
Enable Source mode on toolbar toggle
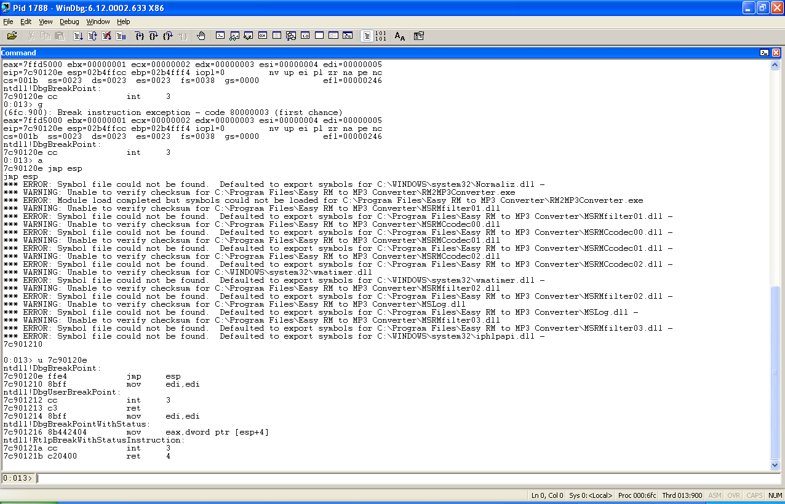[366, 36]
